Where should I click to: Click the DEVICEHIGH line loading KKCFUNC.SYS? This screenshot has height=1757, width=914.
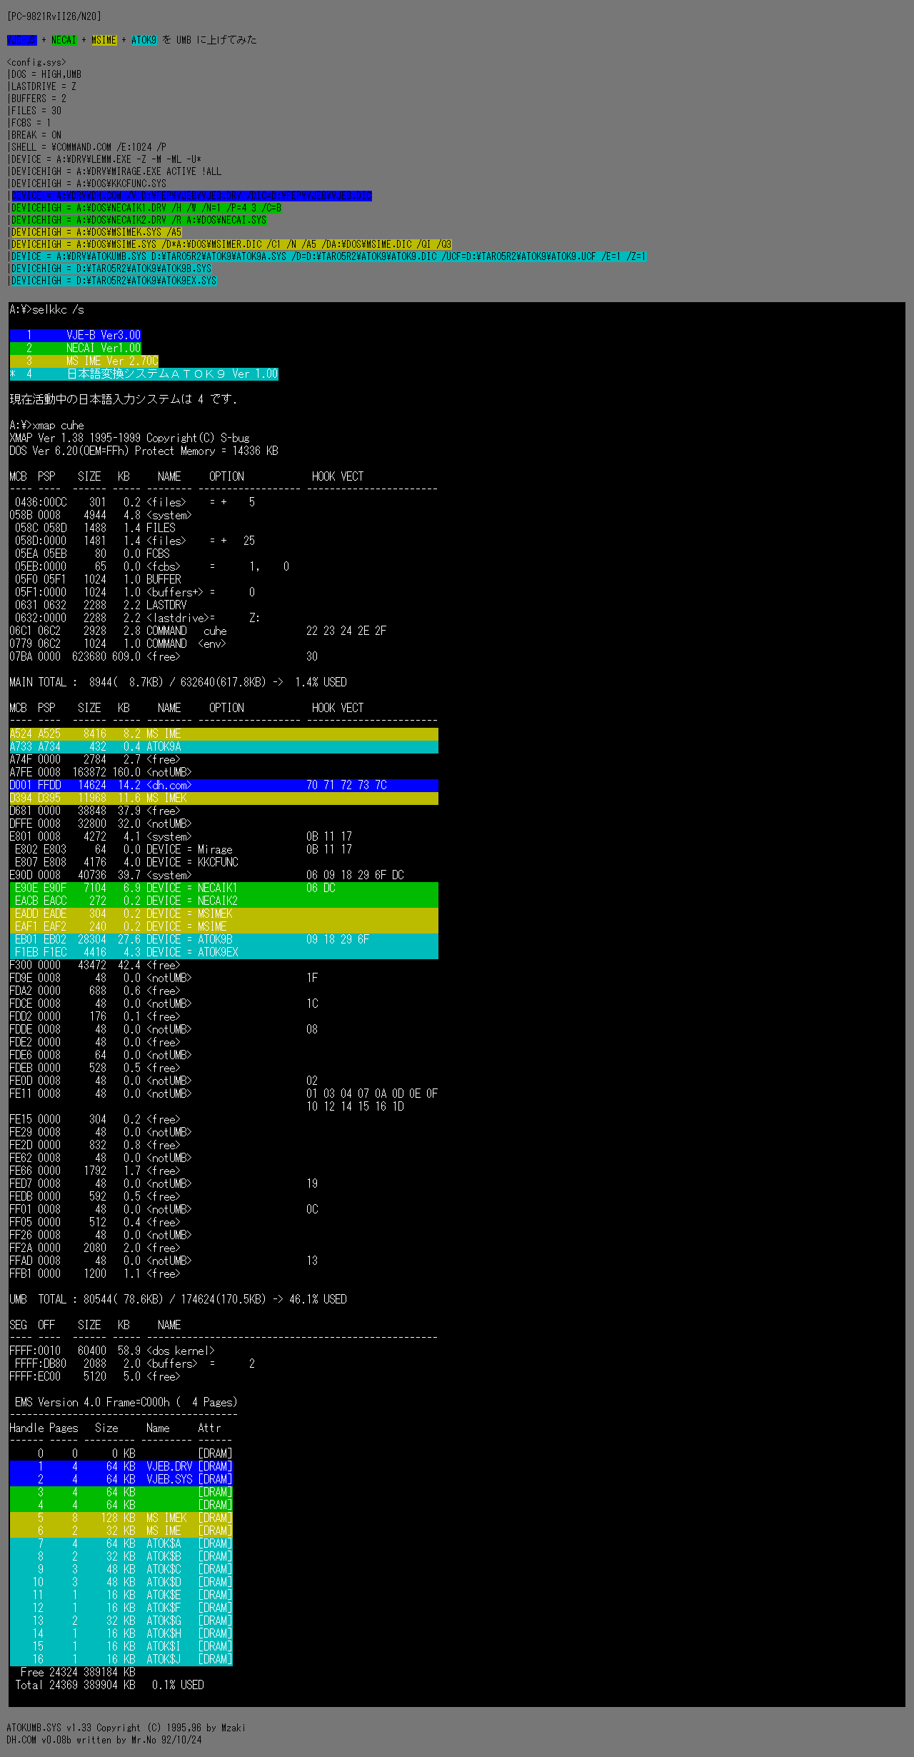click(x=87, y=184)
